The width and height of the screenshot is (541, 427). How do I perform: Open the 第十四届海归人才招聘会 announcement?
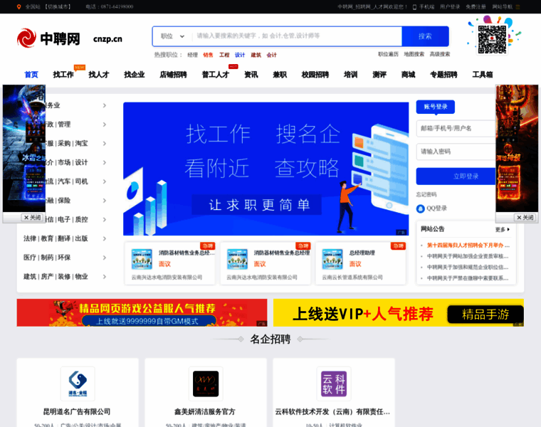point(468,246)
